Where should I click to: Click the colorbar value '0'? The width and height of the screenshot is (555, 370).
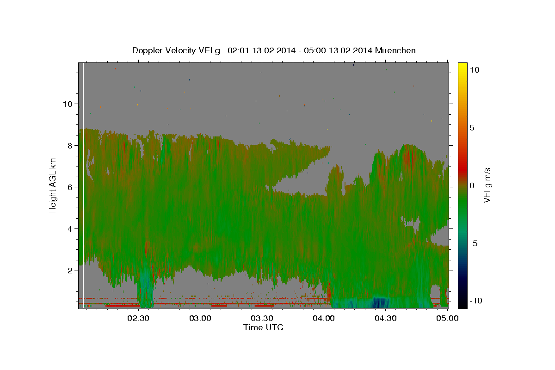472,185
